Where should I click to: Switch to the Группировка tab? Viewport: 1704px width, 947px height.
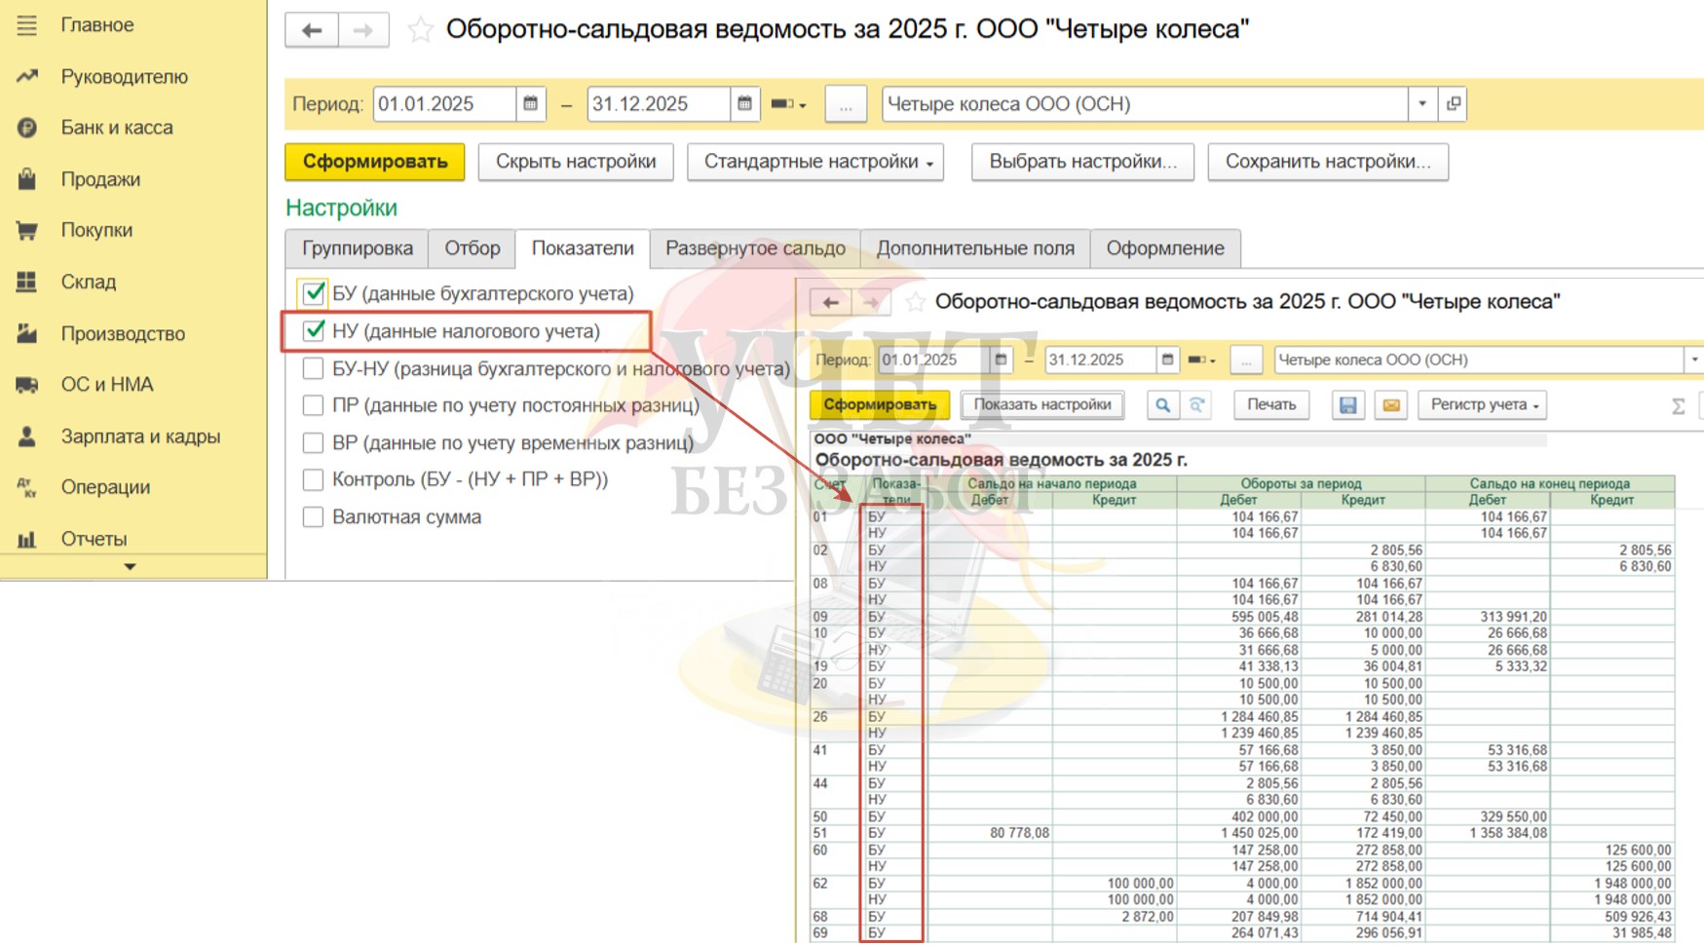click(x=357, y=248)
